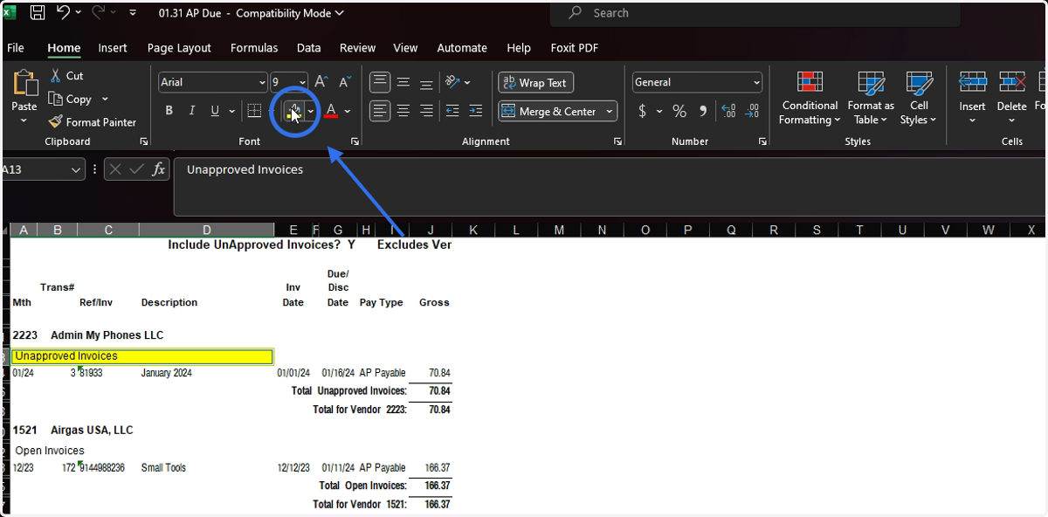Toggle Underline formatting
This screenshot has width=1048, height=517.
(215, 111)
